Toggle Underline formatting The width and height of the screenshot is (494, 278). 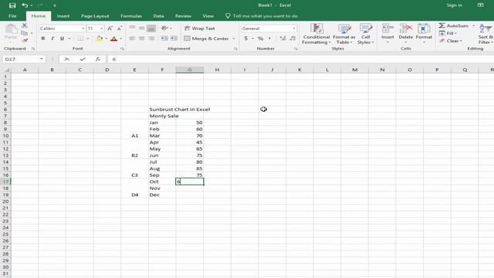(x=62, y=39)
